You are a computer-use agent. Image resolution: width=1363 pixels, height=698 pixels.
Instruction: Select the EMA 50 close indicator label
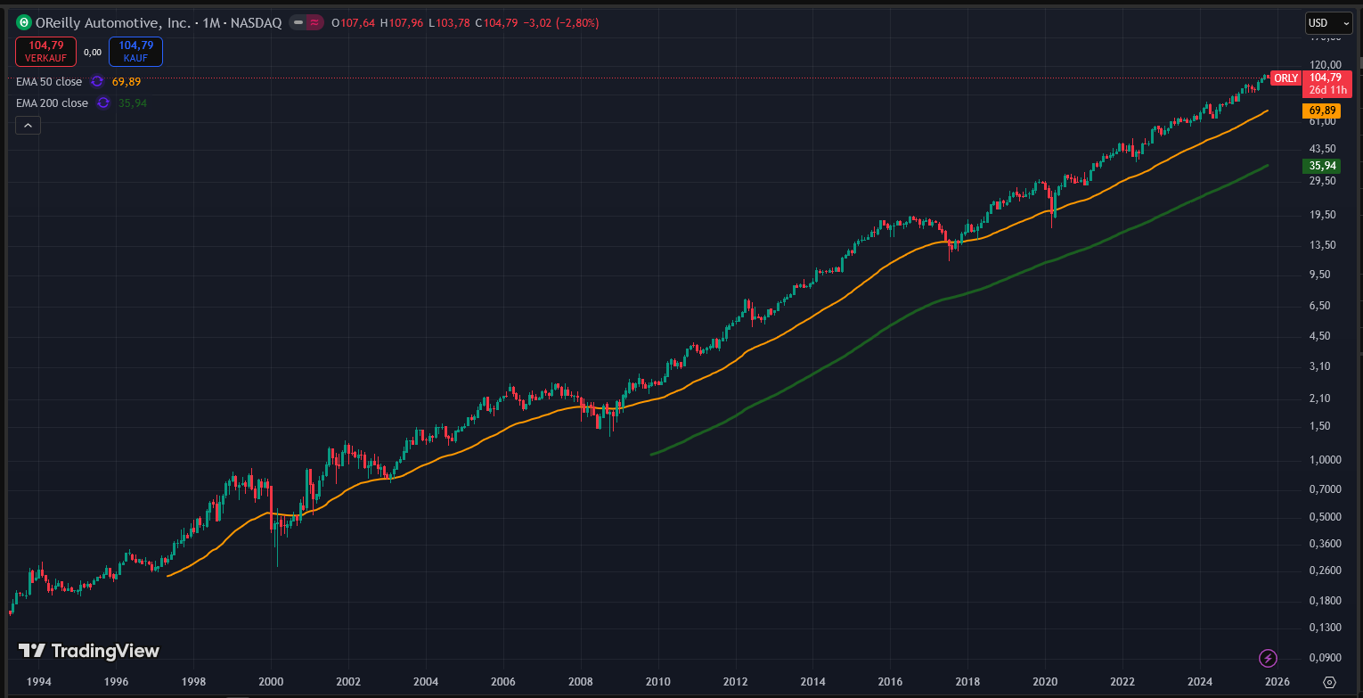tap(49, 82)
